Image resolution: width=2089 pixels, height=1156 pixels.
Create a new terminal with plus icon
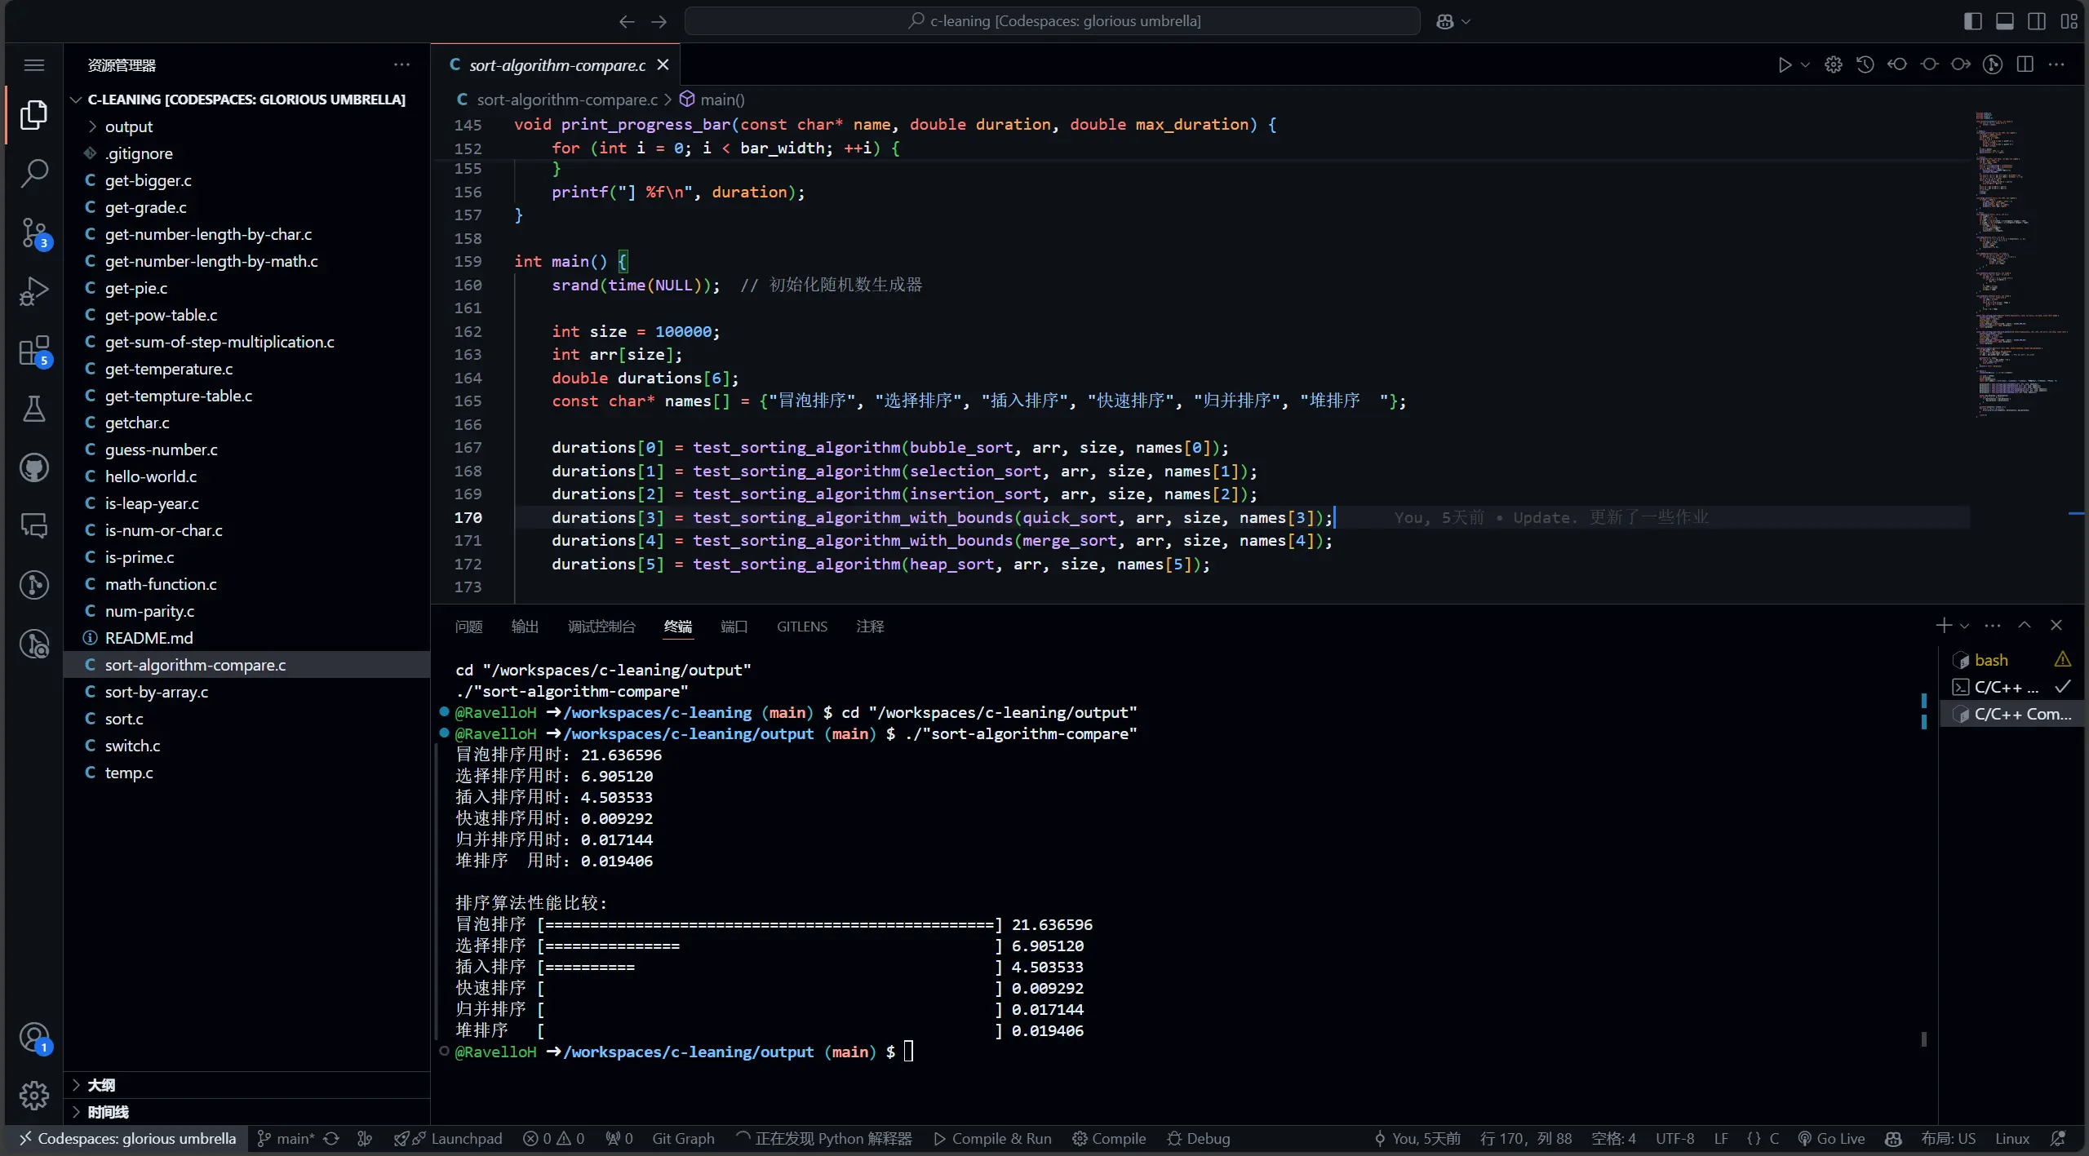(x=1944, y=626)
